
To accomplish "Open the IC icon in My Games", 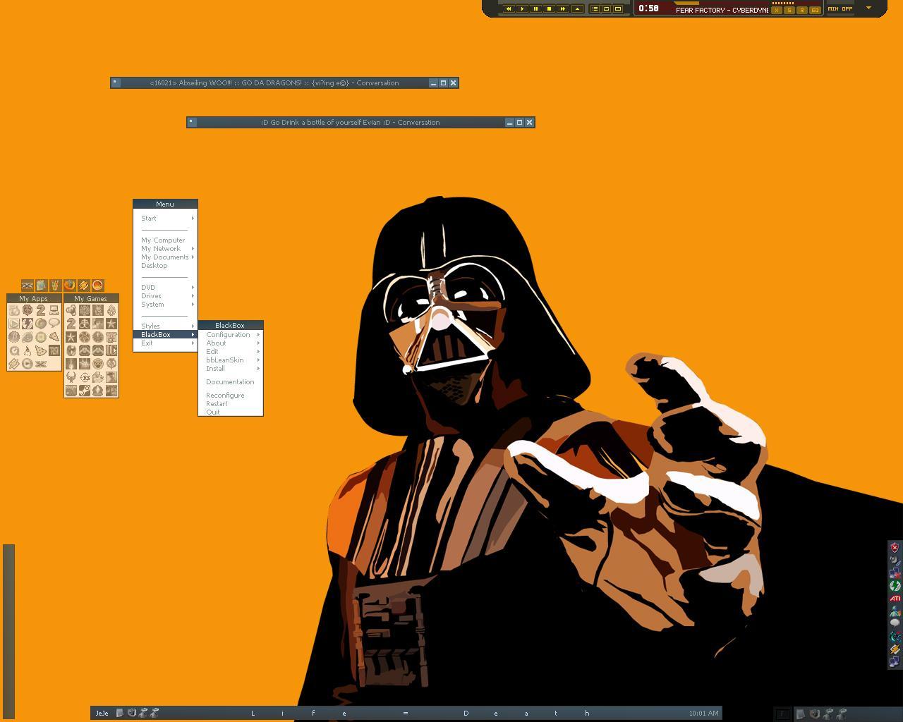I will (x=111, y=350).
